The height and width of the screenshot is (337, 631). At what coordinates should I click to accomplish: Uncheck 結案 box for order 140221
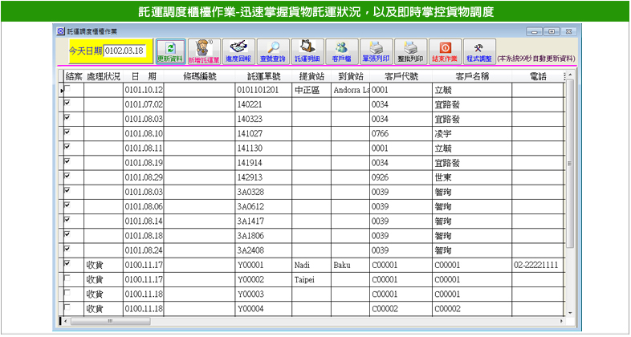click(68, 104)
